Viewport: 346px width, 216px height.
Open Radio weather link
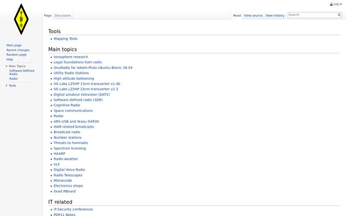click(66, 159)
